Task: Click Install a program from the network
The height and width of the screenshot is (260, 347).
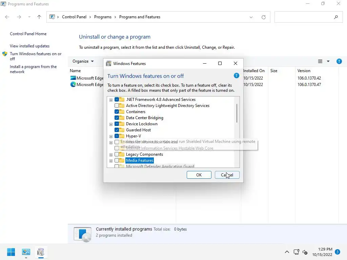Action: (33, 69)
